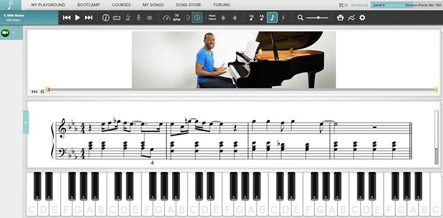Print the sheet music
Viewport: 443px width, 218px height.
(x=341, y=18)
